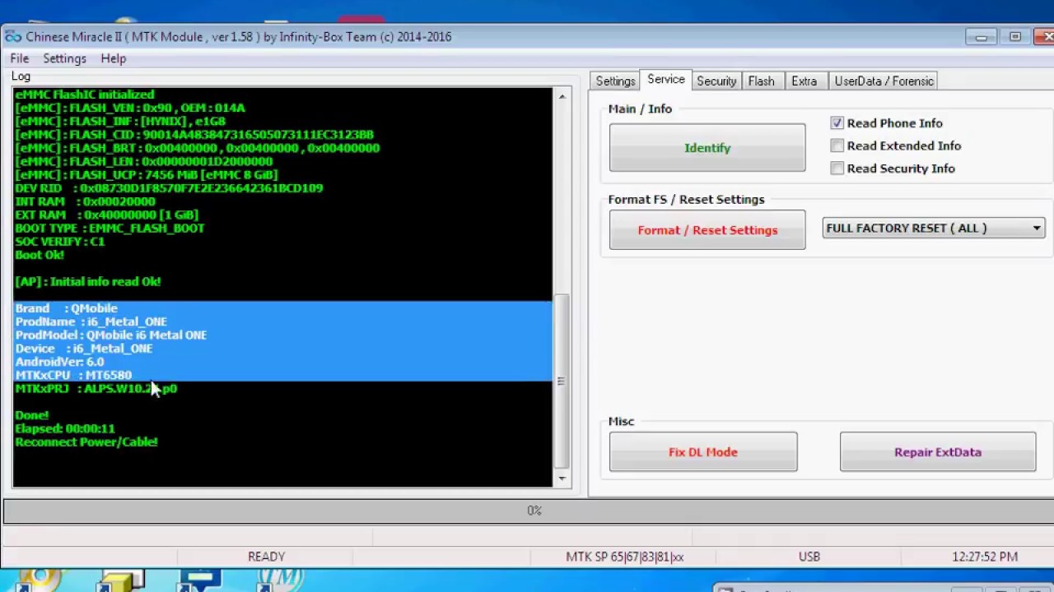Click the 'DEV RID' log line
This screenshot has width=1054, height=592.
pyautogui.click(x=169, y=188)
